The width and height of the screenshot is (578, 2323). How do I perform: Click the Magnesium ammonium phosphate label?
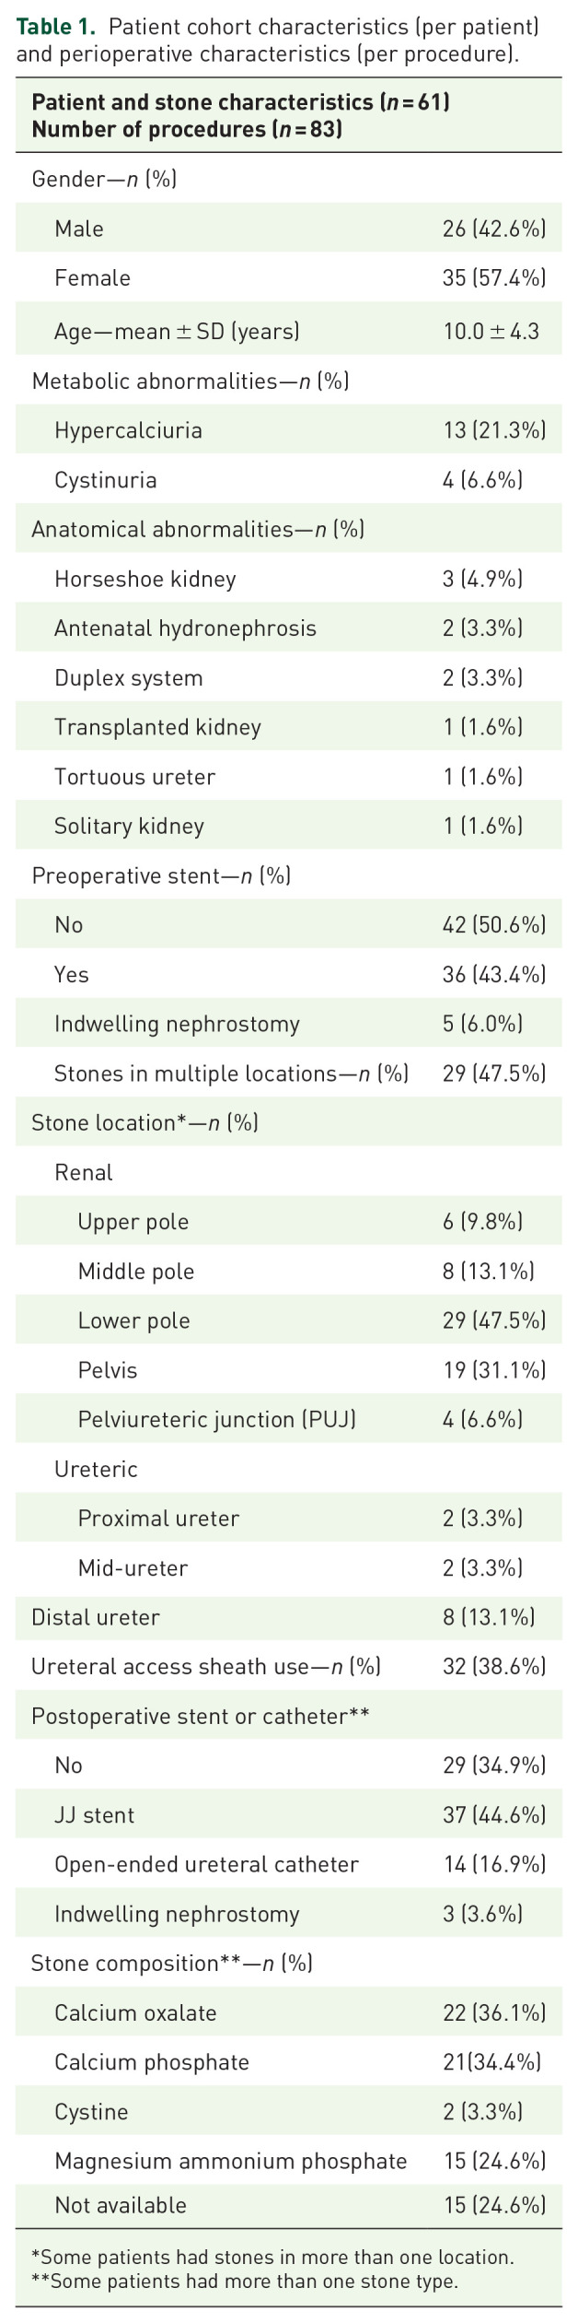(230, 2161)
